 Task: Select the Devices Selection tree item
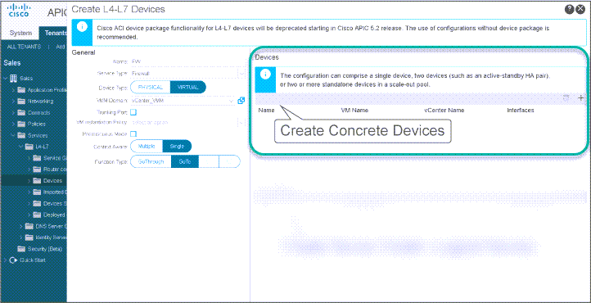pos(55,204)
